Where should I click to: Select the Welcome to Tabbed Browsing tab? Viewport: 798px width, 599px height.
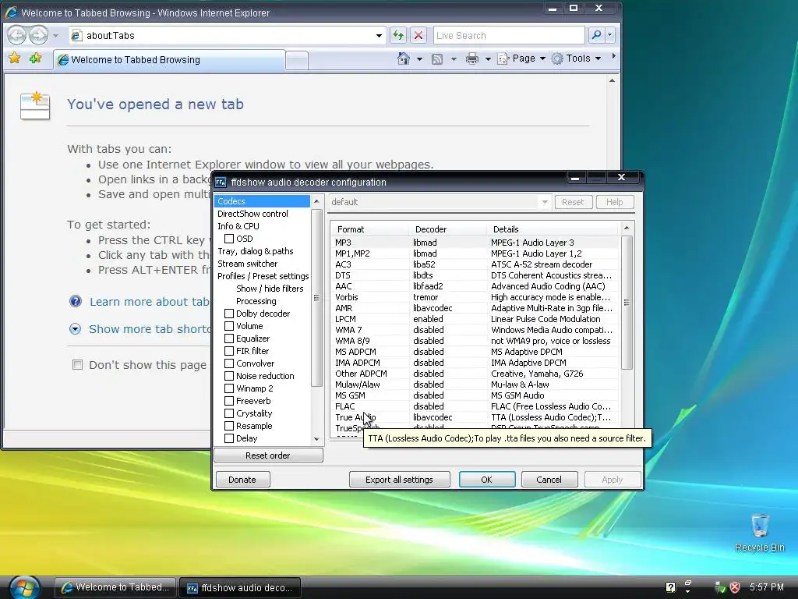click(169, 60)
